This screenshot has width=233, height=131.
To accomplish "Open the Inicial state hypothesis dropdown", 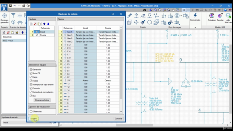I will tap(27, 123).
